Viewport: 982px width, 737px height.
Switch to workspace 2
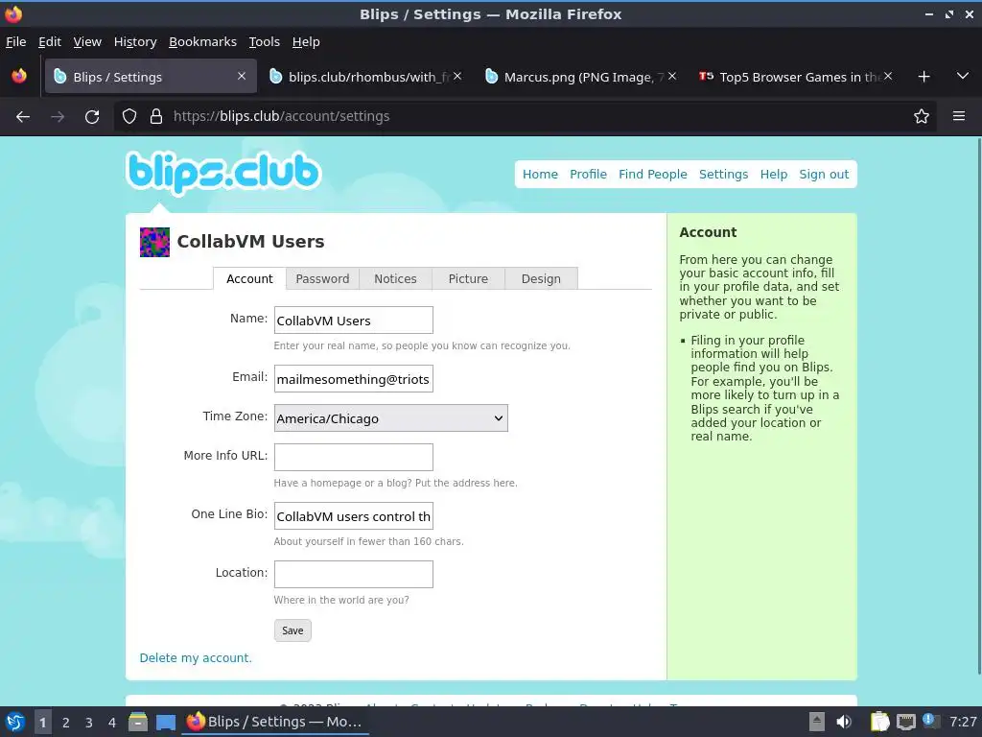66,723
